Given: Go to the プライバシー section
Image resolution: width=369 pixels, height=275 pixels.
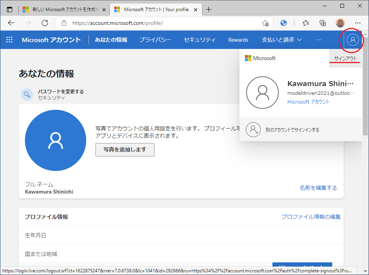Looking at the screenshot, I should click(155, 40).
